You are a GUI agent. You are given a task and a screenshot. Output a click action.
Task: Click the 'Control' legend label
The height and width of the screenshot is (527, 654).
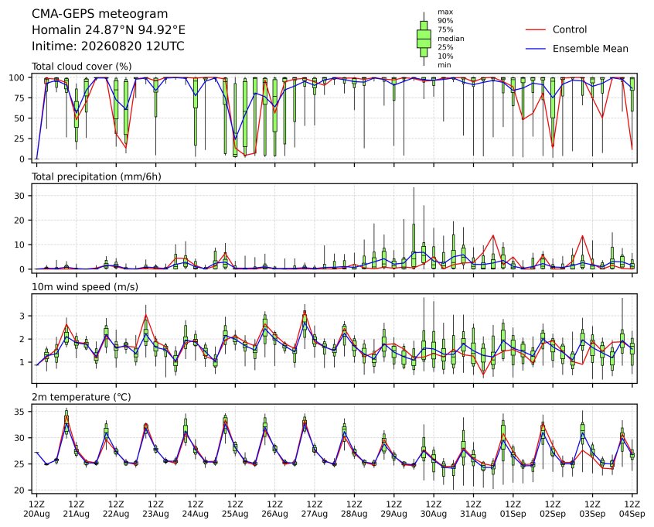(569, 29)
